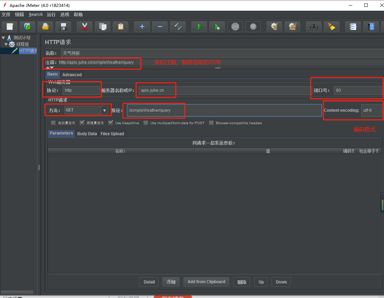Click the Detail button
Image resolution: width=384 pixels, height=298 pixels.
(x=149, y=282)
